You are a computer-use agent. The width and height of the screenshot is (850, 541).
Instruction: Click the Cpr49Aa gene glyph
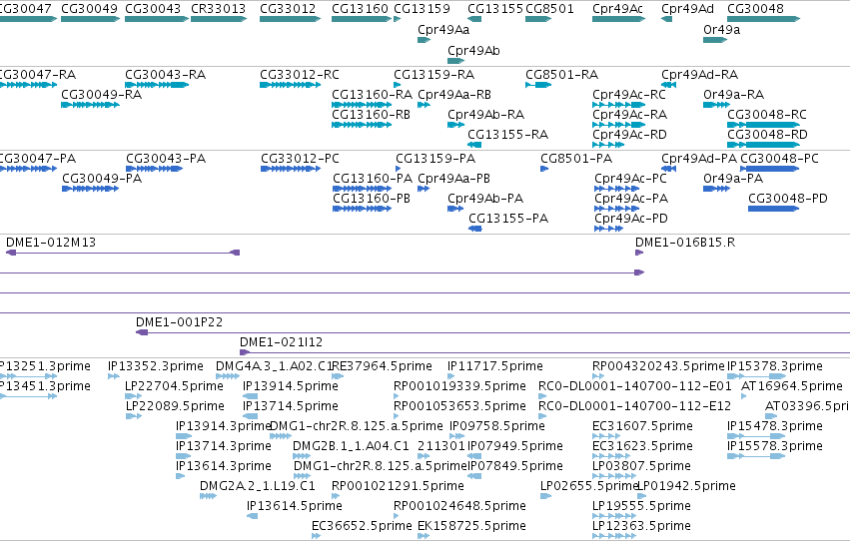[x=424, y=40]
